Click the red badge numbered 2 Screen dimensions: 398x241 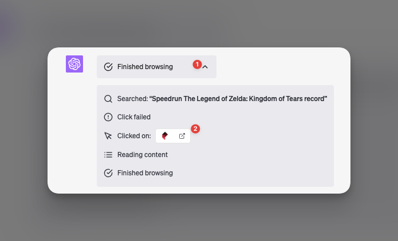pos(195,129)
